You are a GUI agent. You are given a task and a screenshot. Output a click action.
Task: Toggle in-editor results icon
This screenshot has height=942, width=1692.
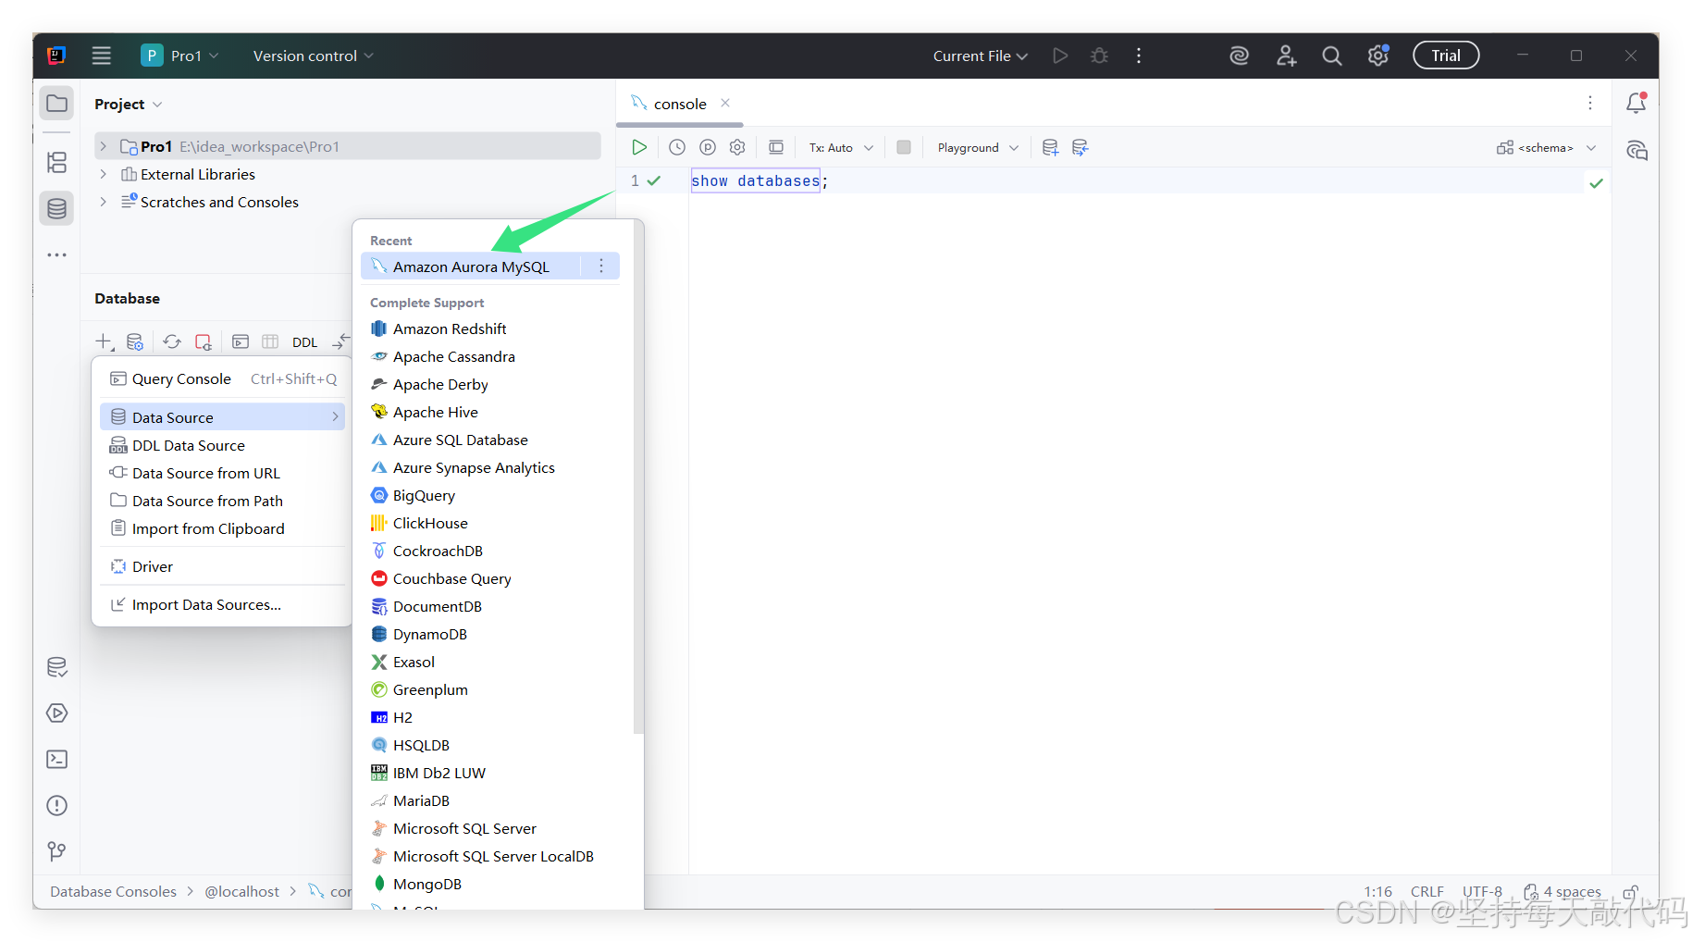(x=776, y=147)
